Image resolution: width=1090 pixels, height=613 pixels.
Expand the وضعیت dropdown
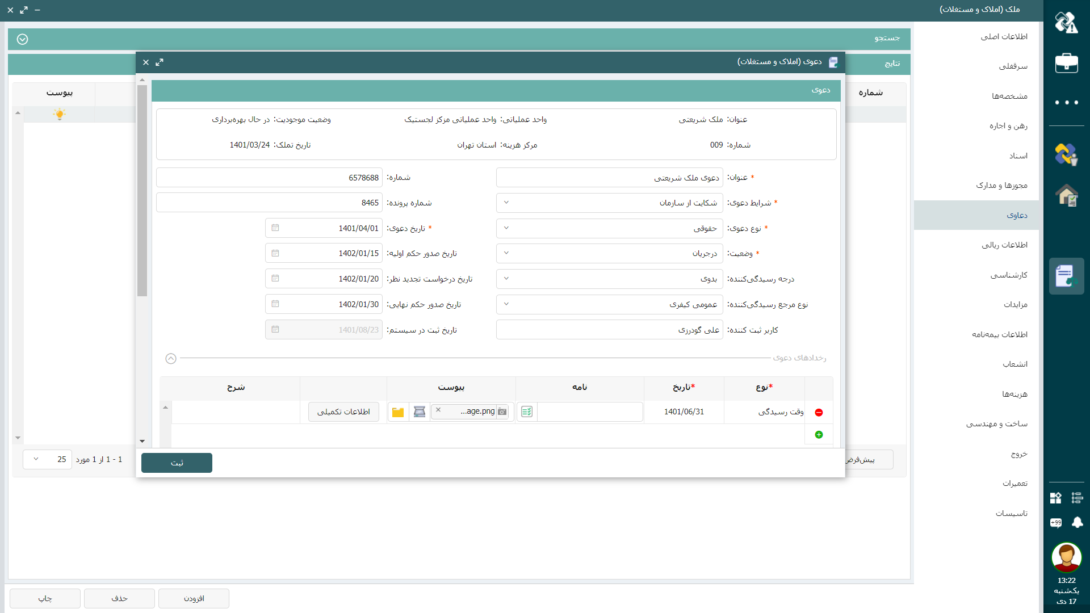point(506,253)
